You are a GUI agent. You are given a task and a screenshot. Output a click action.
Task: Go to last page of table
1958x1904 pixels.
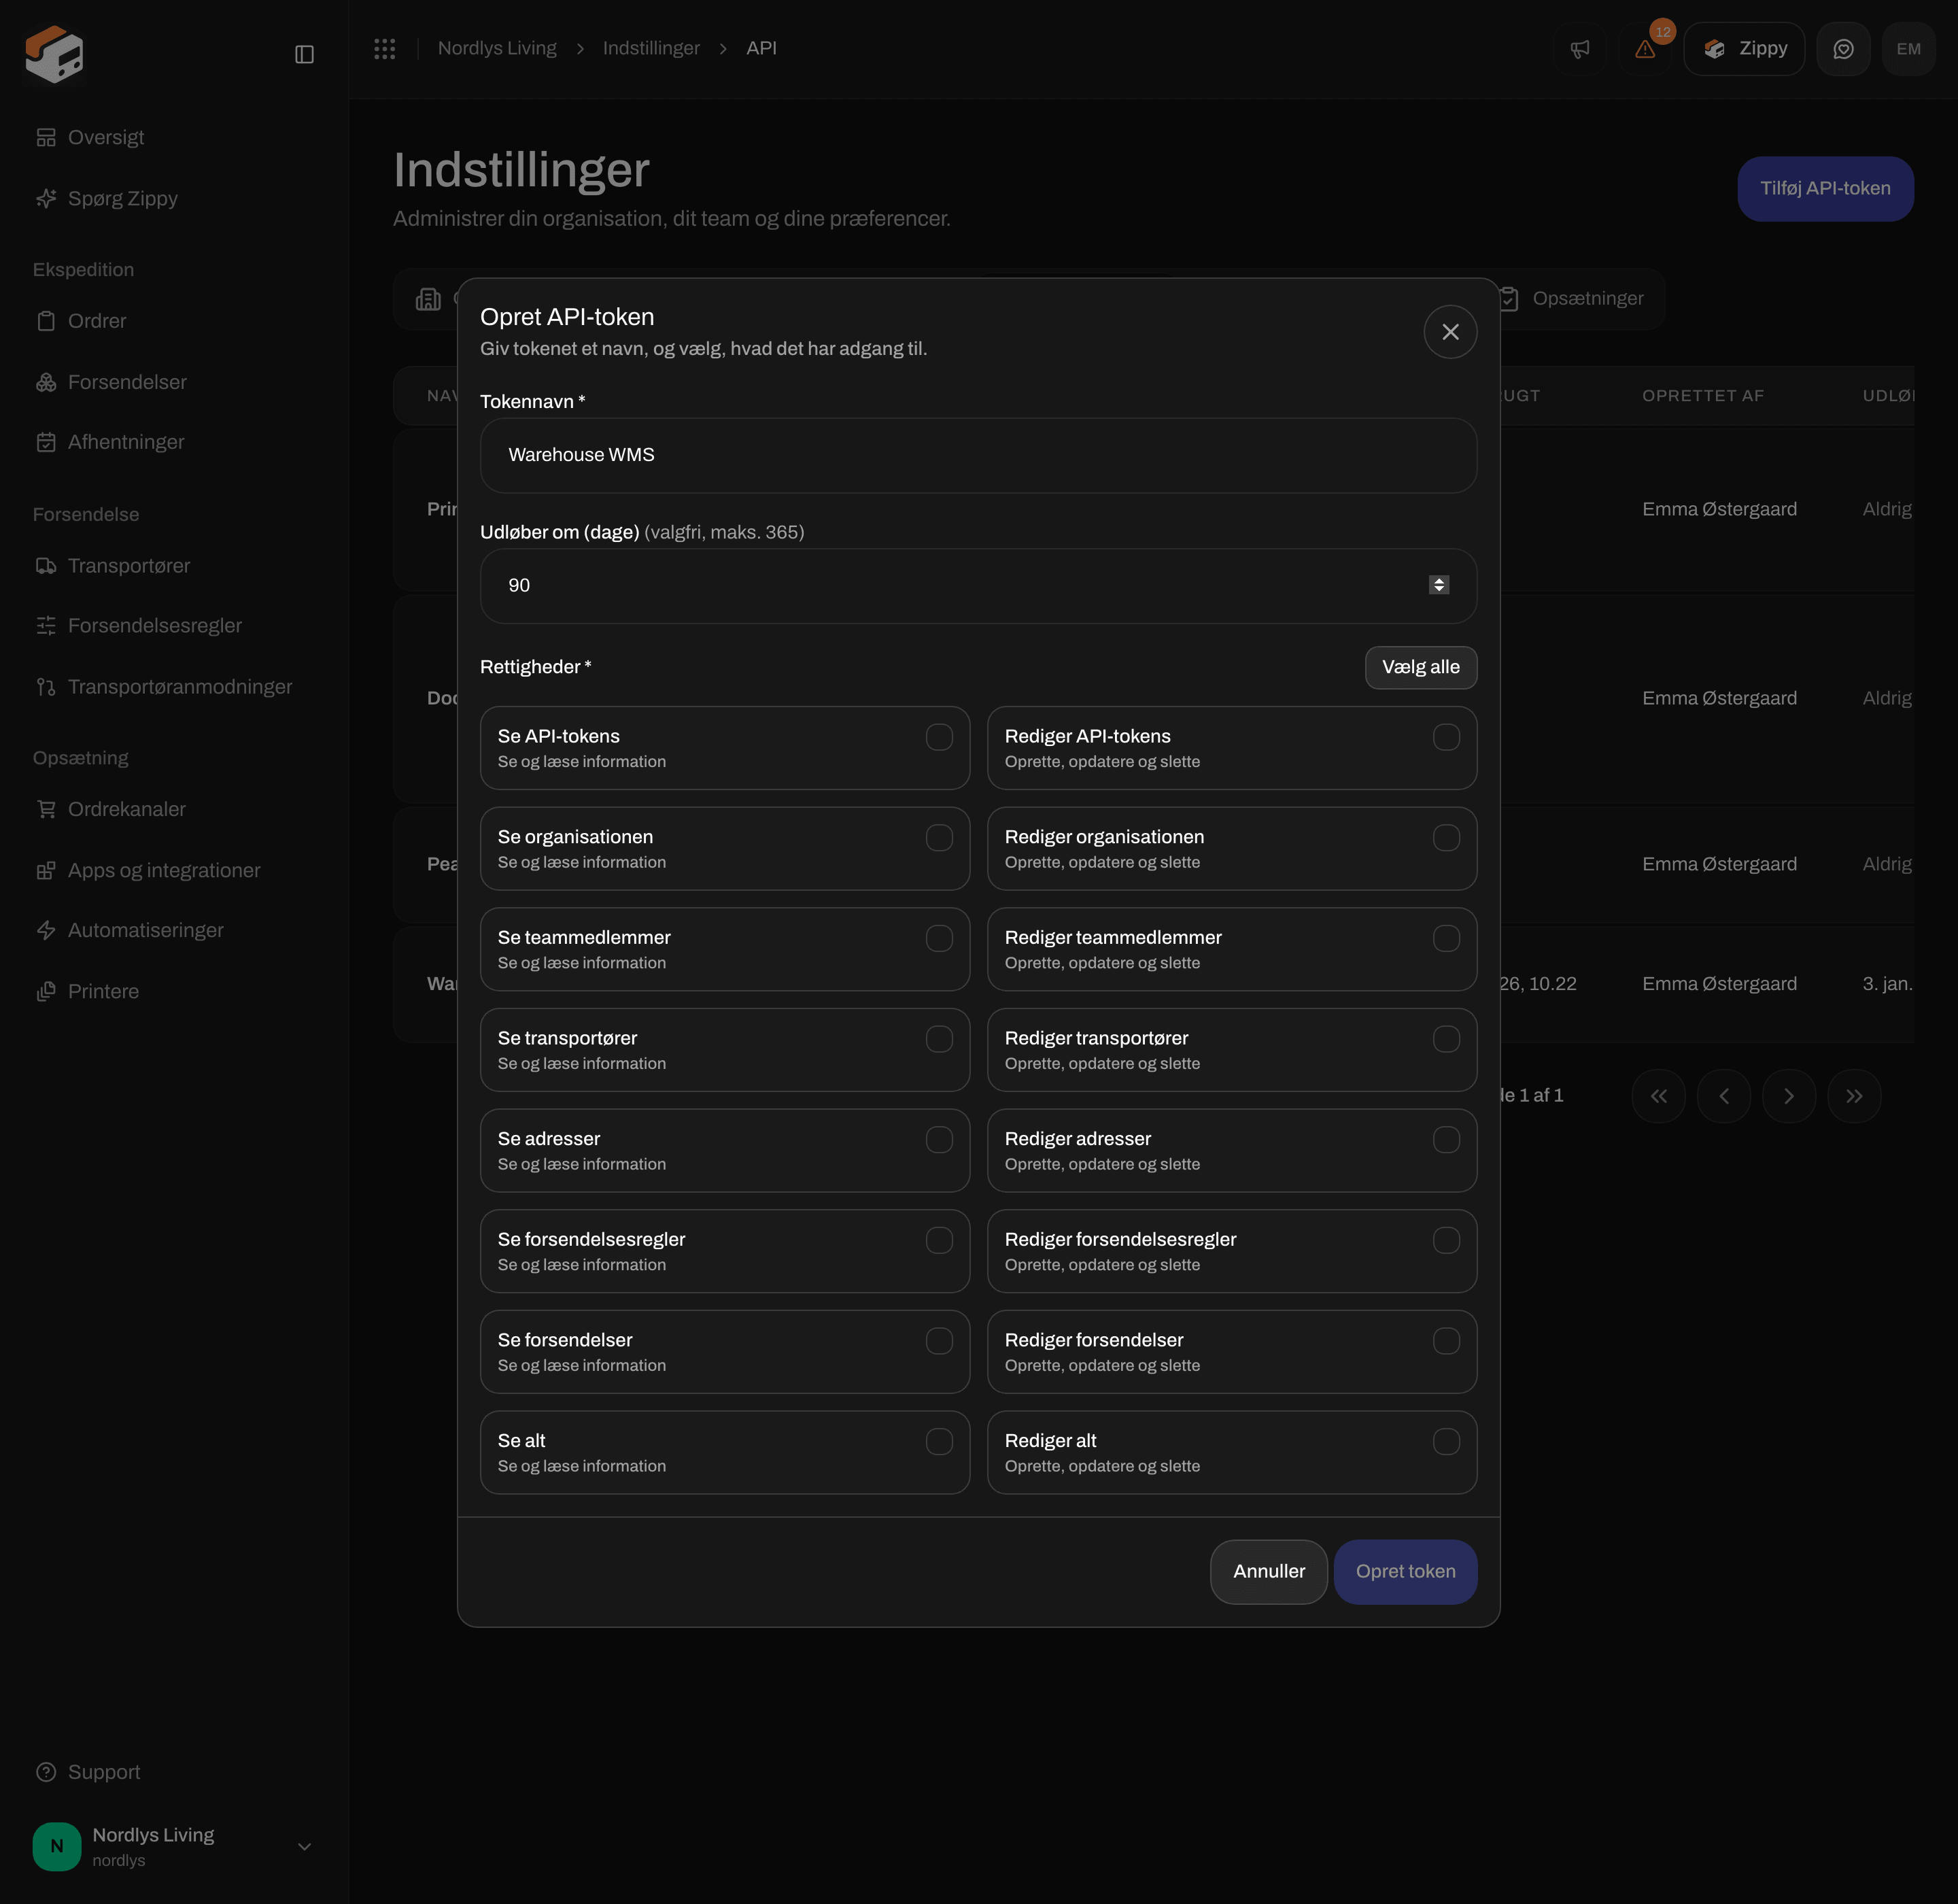coord(1854,1096)
